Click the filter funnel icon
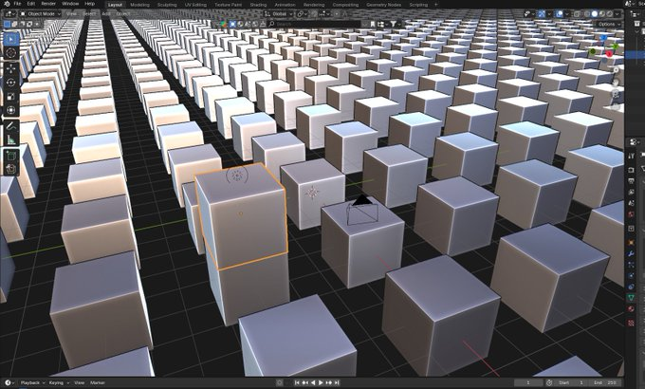 tap(393, 24)
